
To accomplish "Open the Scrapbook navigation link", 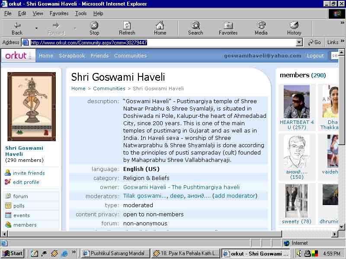I will pos(72,56).
